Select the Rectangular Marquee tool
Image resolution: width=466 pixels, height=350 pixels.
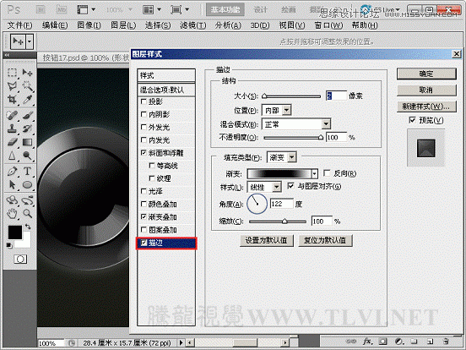tap(12, 73)
